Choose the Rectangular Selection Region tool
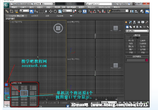Screen dimensions: 158x110 coord(41,11)
